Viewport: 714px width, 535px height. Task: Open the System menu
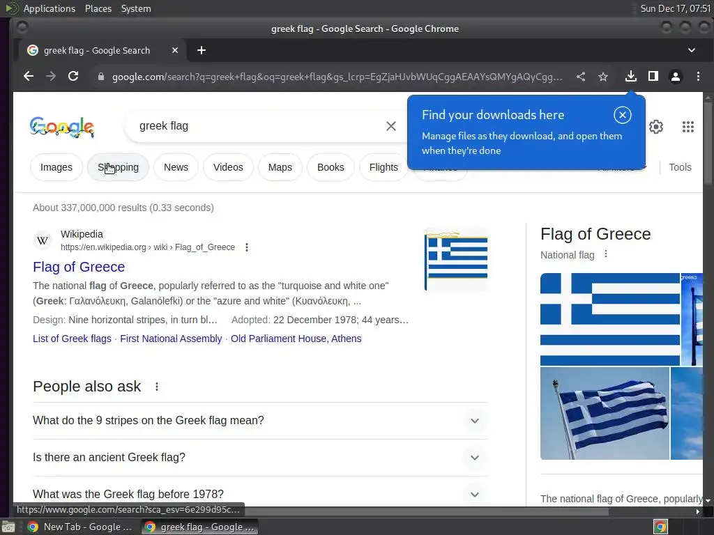click(x=136, y=8)
